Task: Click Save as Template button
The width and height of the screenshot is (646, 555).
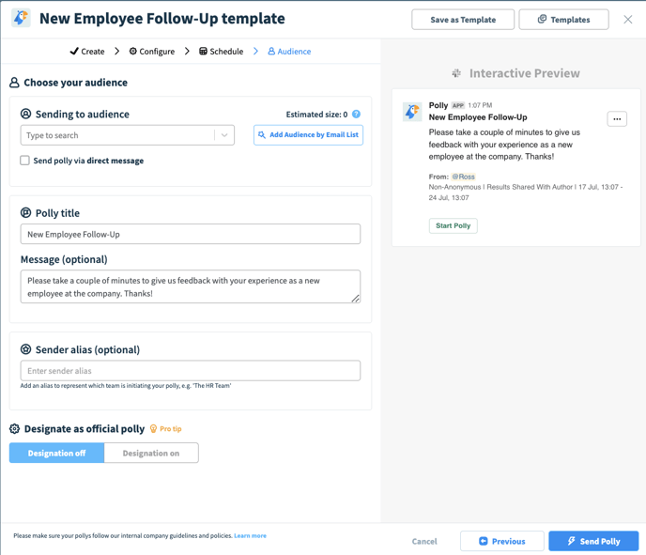Action: pyautogui.click(x=463, y=20)
